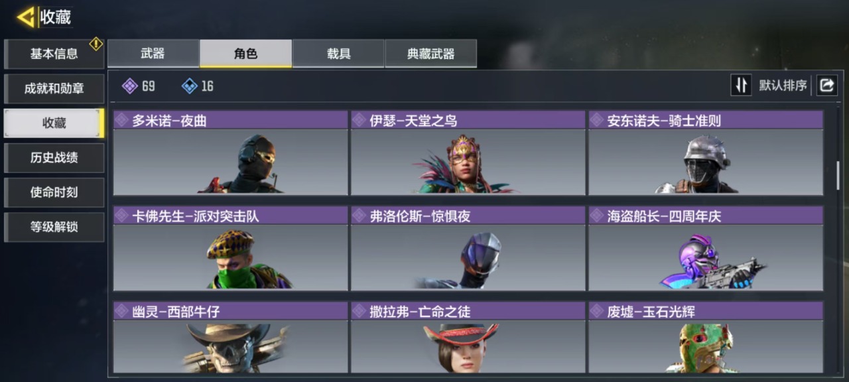
Task: Open the 成就和勋章 sidebar section
Action: point(54,89)
